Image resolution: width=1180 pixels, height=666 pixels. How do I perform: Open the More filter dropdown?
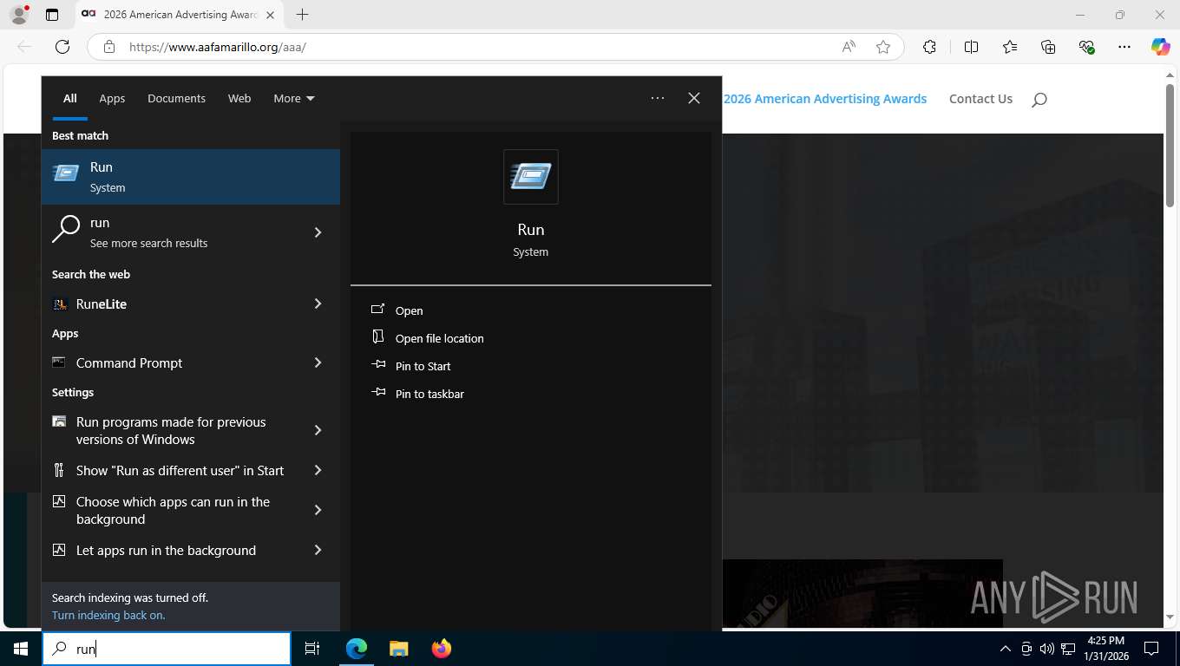pyautogui.click(x=294, y=98)
